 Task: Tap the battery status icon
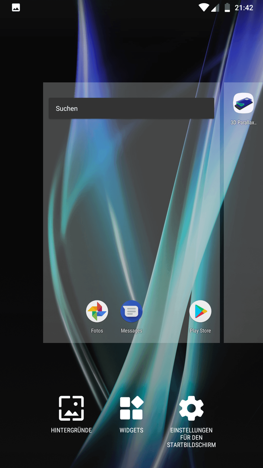pyautogui.click(x=227, y=8)
